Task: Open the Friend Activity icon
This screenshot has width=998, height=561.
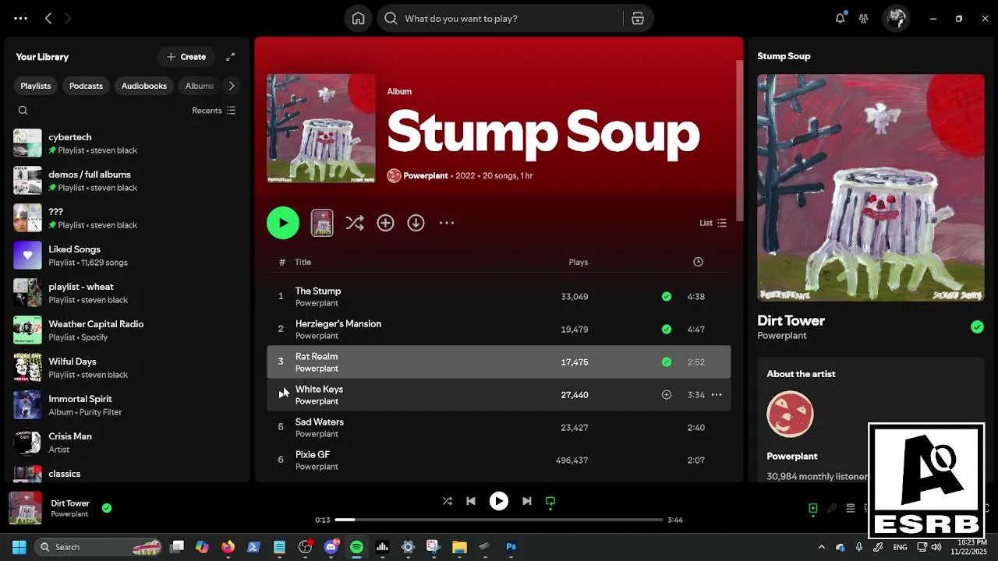Action: [863, 19]
